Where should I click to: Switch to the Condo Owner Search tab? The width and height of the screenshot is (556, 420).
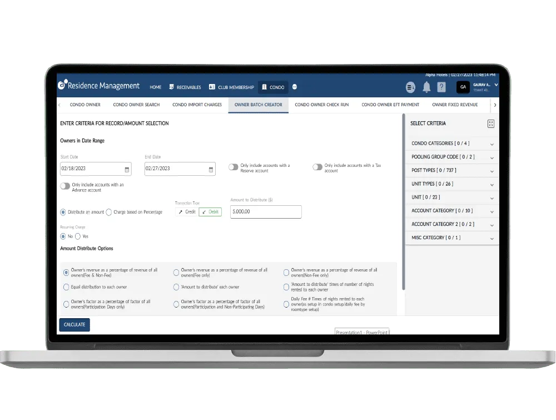pos(136,105)
